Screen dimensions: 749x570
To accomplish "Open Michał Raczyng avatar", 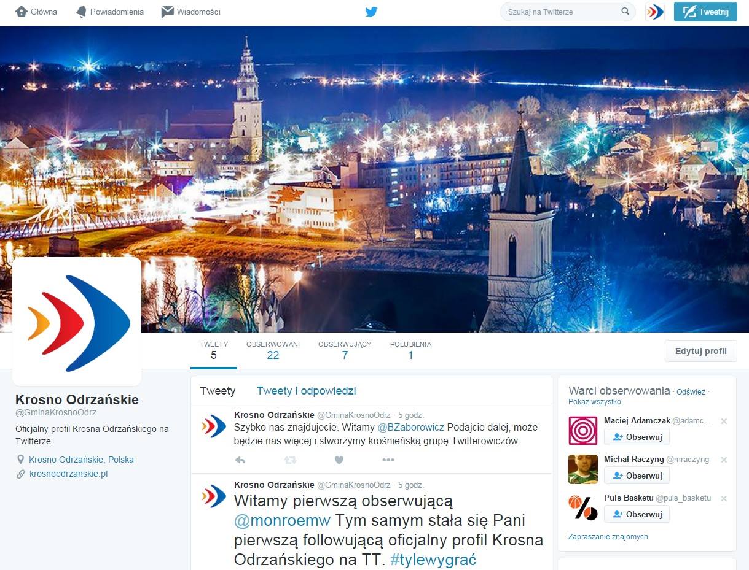I will [583, 469].
